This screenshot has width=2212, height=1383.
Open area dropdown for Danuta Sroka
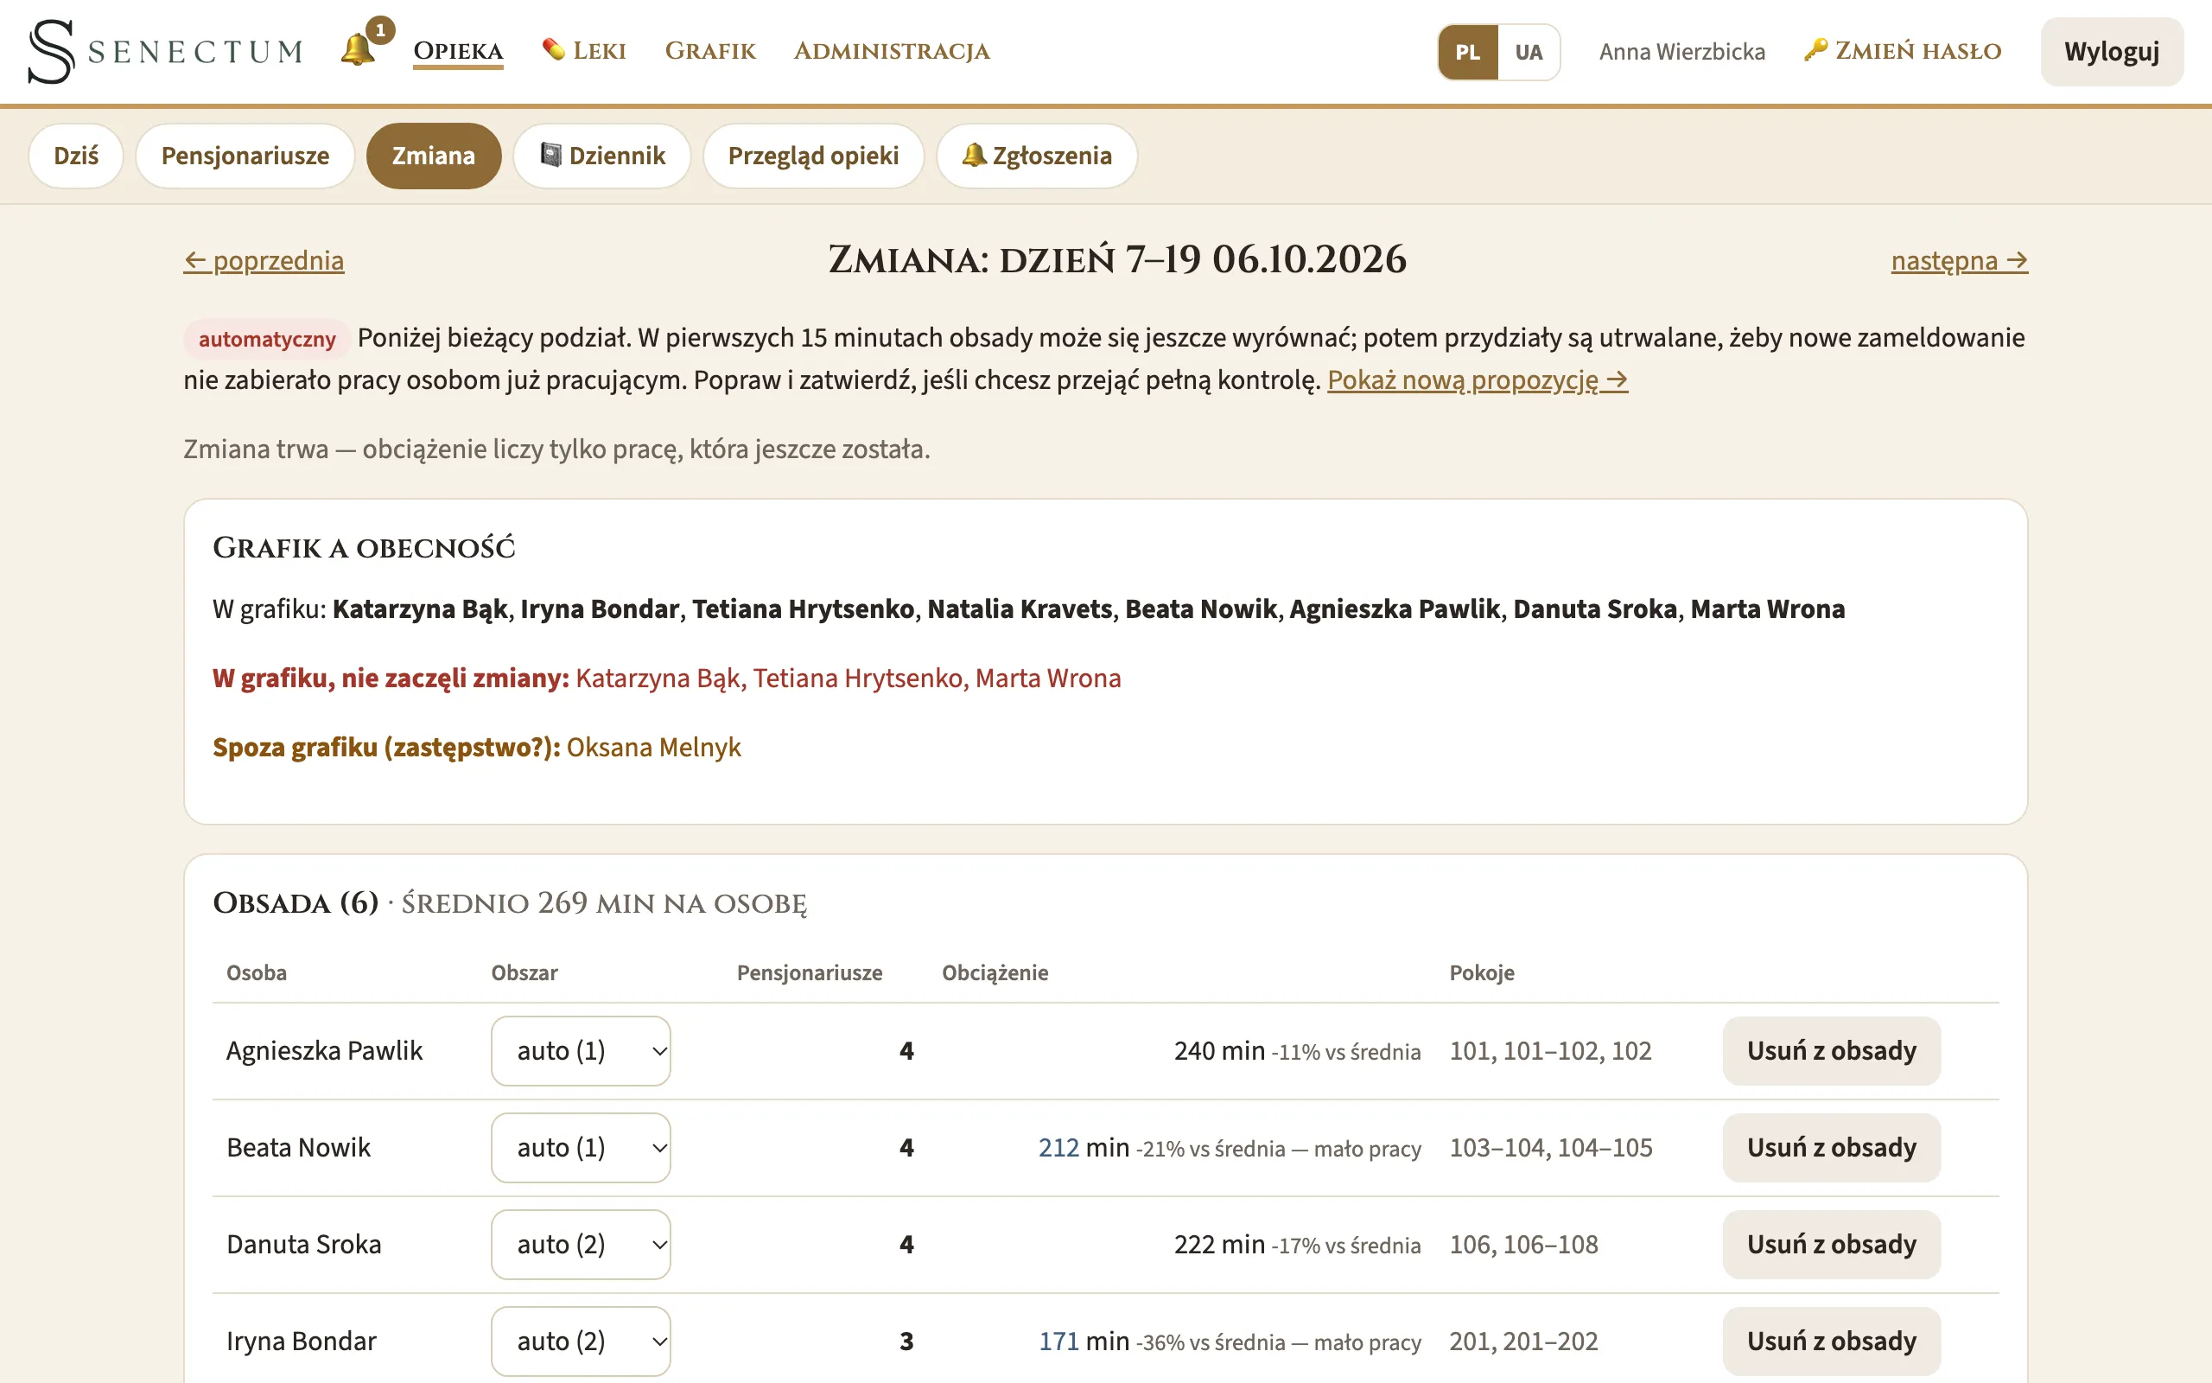pyautogui.click(x=581, y=1245)
